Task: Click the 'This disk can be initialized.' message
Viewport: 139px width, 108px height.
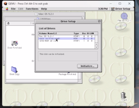Action: click(x=52, y=54)
